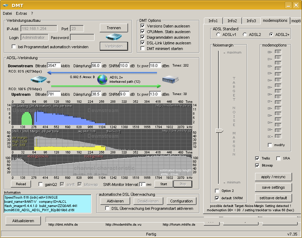Click the Password input field
Viewport: 302px width, 238px height.
click(82, 37)
